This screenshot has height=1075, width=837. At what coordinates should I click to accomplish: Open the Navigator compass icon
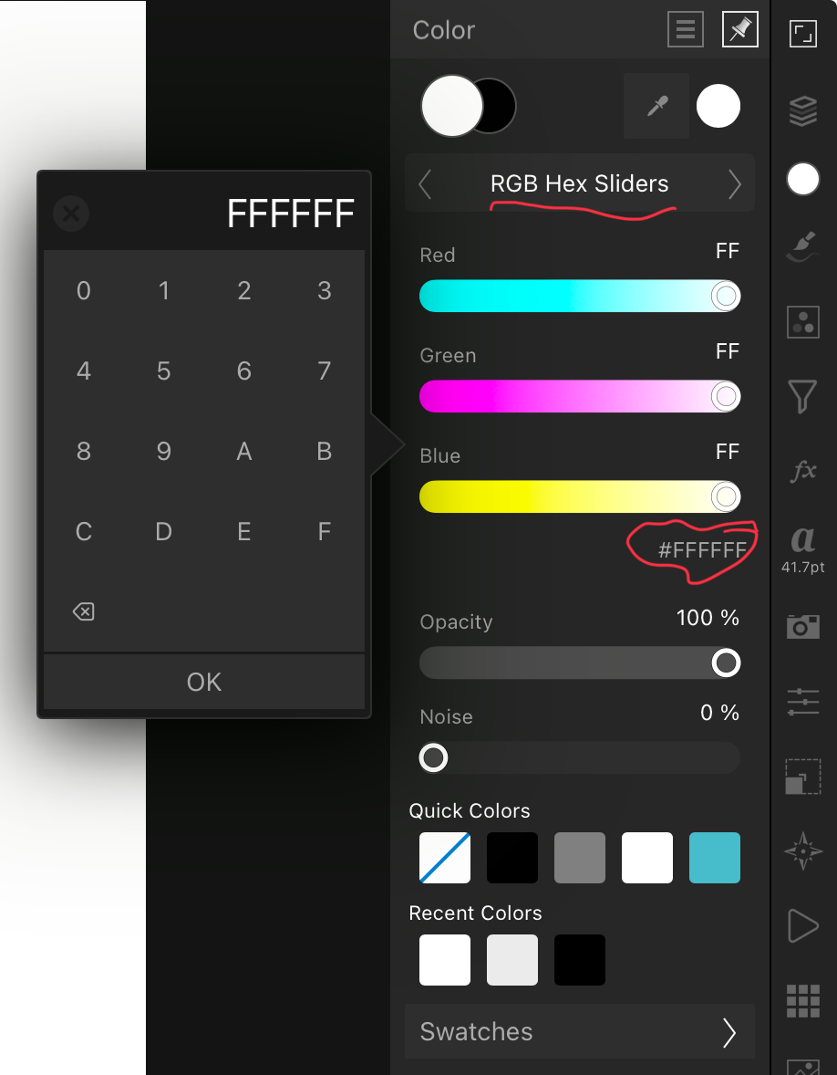pyautogui.click(x=802, y=851)
